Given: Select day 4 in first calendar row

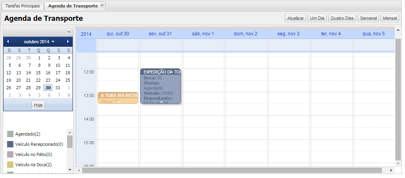Looking at the screenshot, I should pos(69,58).
